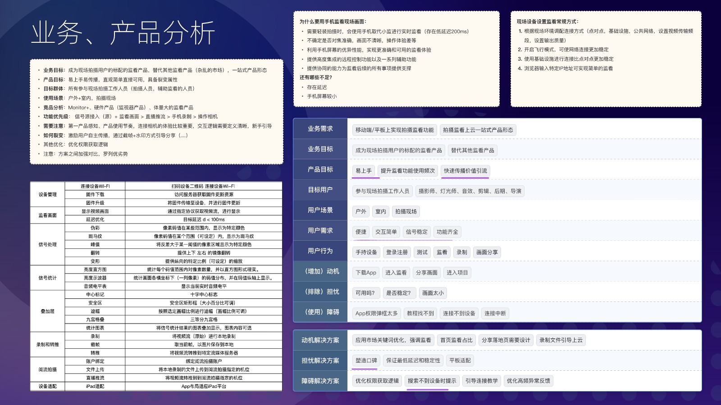The width and height of the screenshot is (721, 405).
Task: Click the 斑马纹 table cell
Action: [95, 236]
